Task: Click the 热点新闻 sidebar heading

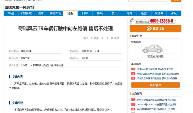Action: (137, 93)
